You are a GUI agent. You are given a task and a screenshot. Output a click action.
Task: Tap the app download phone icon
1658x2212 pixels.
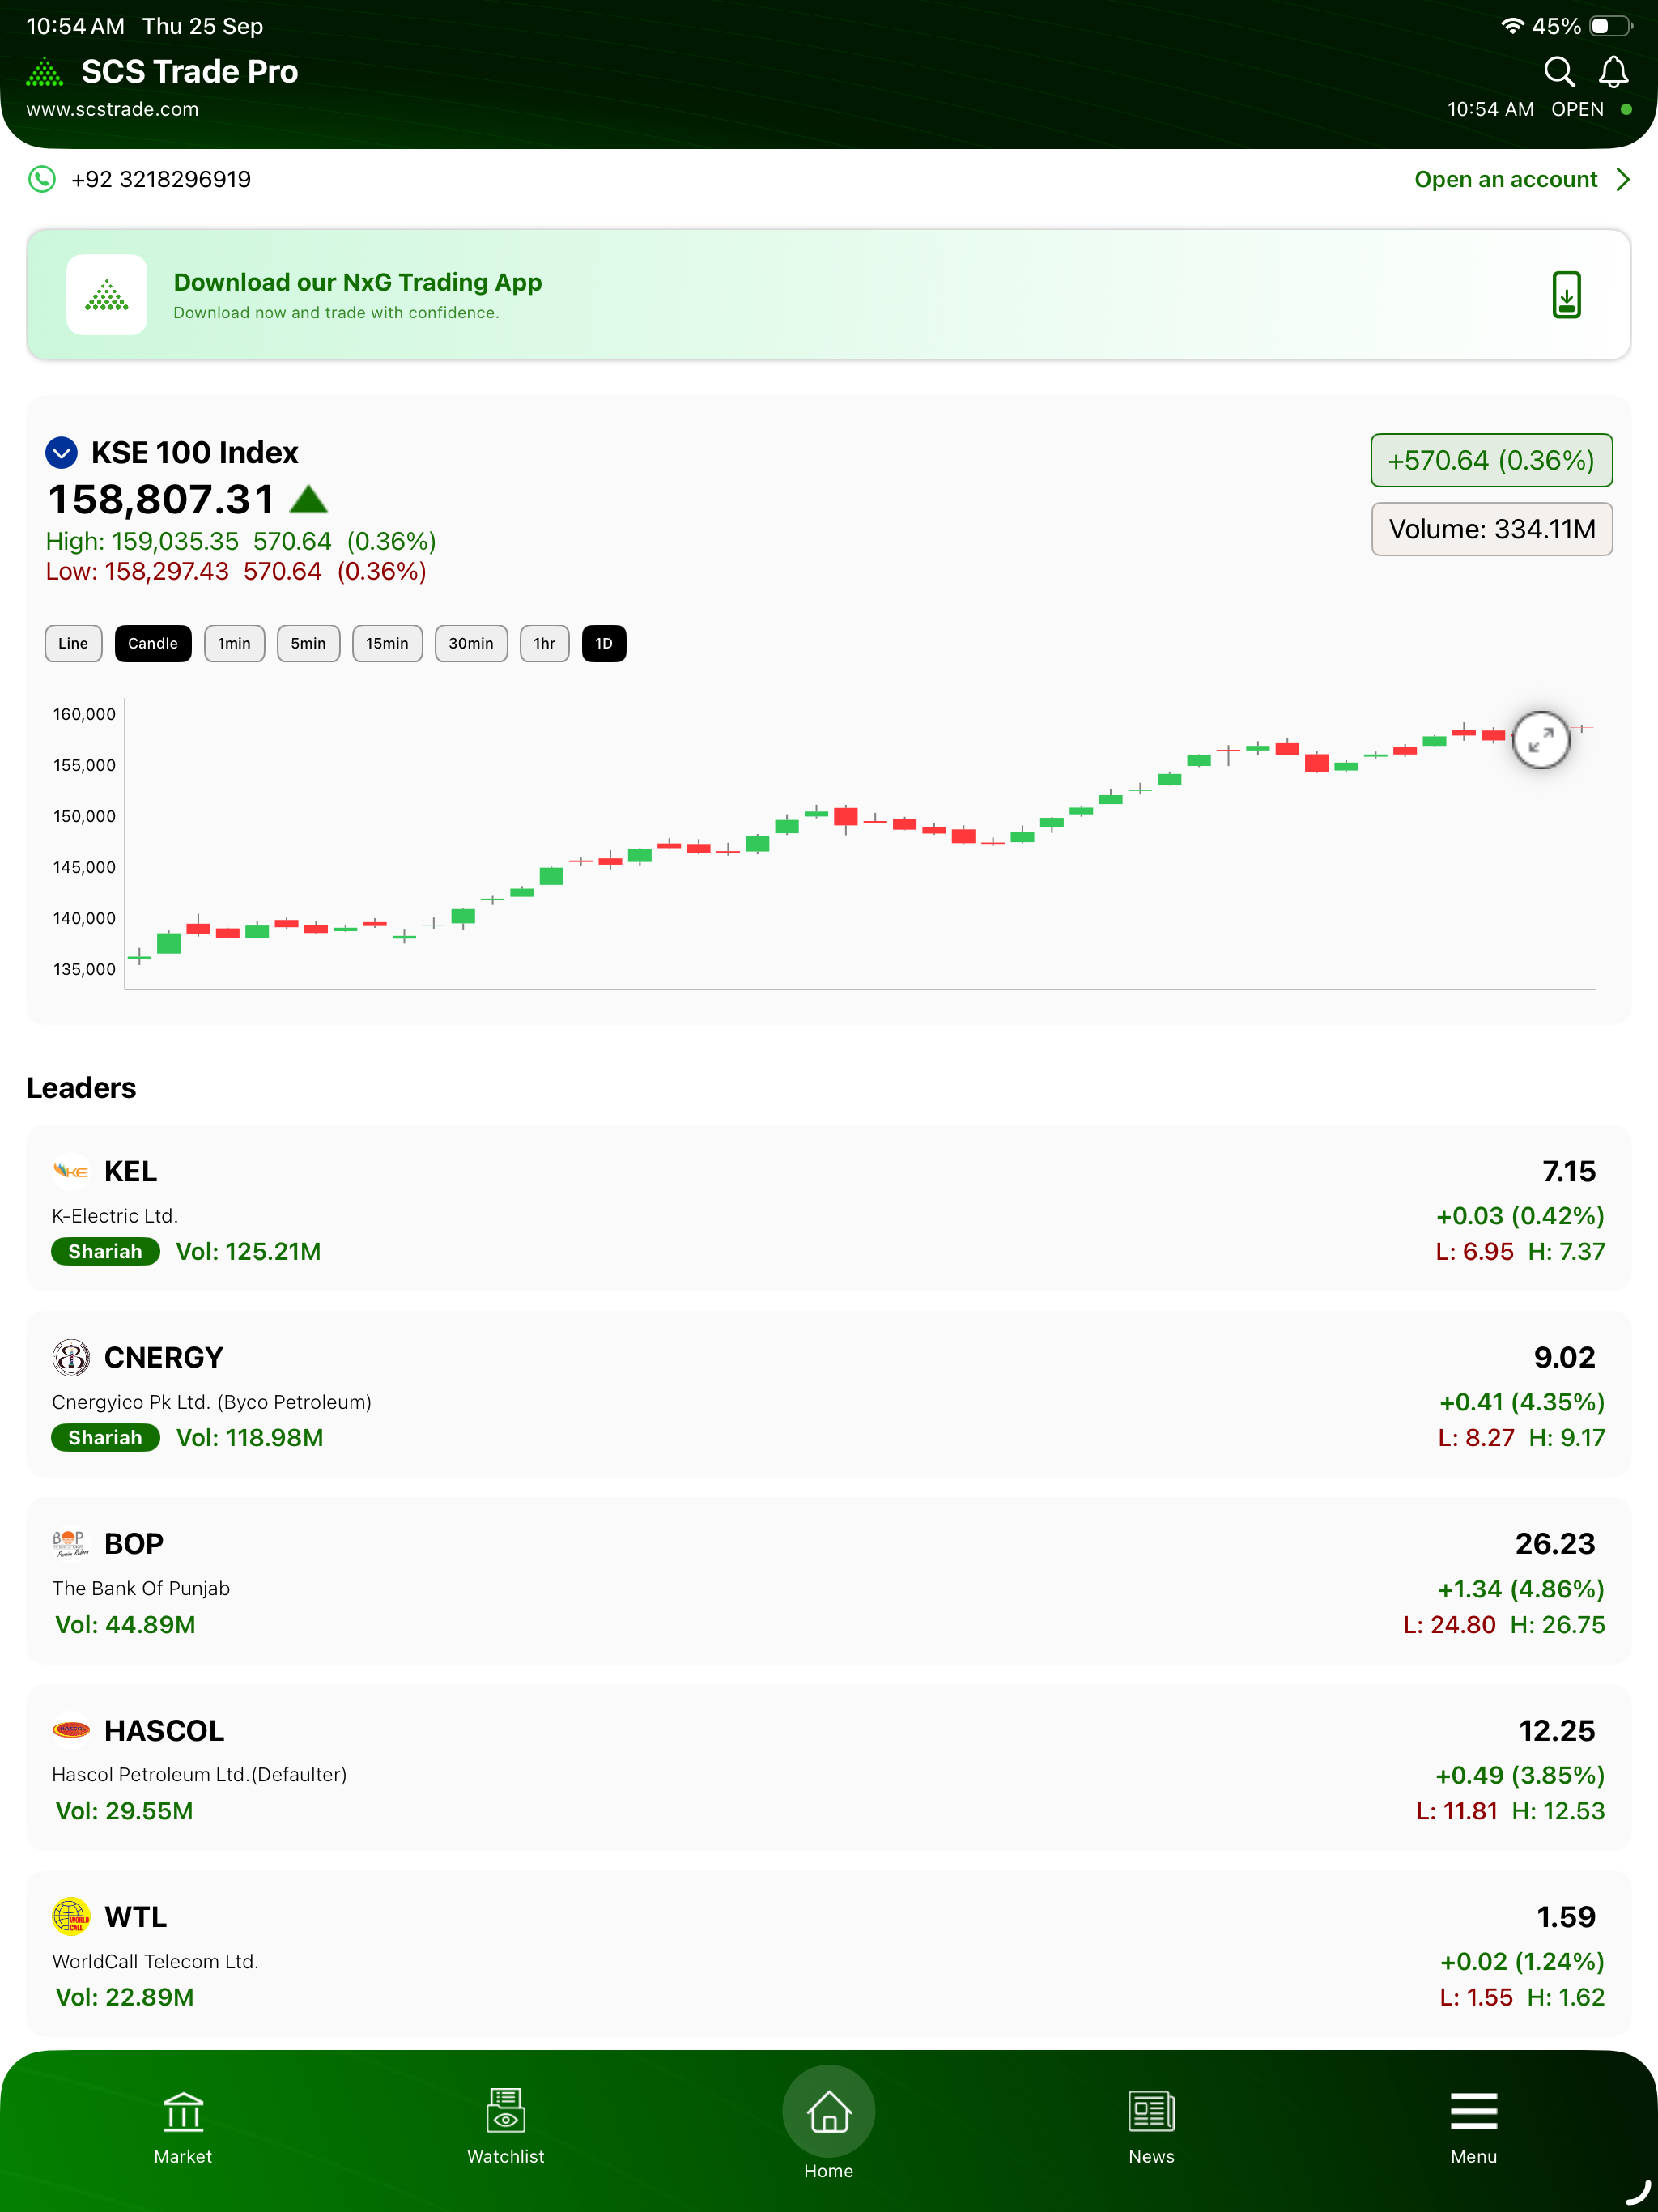click(1566, 295)
